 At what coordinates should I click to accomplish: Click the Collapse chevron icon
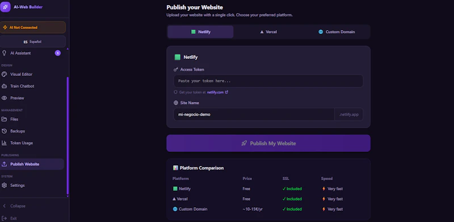coord(4,206)
